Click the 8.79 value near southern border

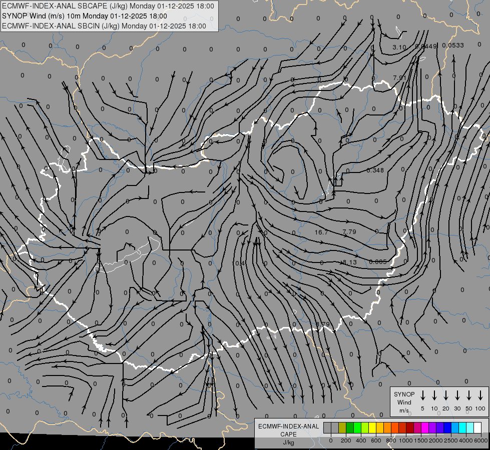[322, 324]
